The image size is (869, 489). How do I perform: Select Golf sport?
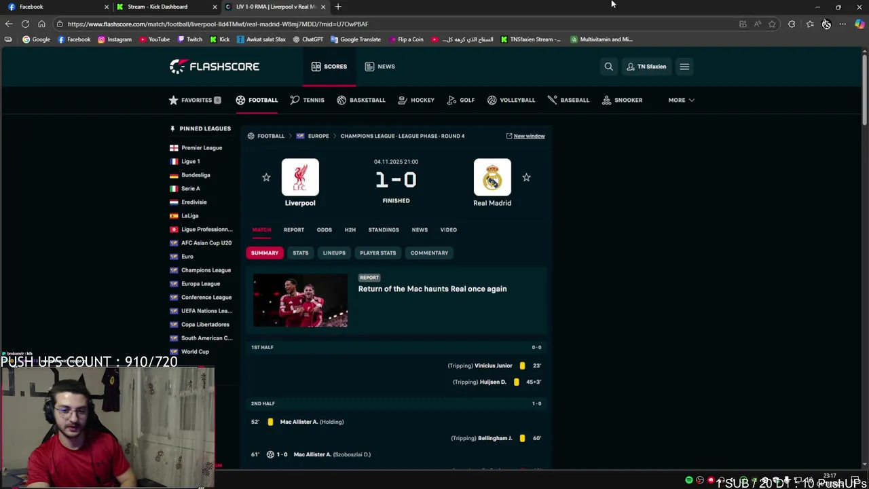click(x=461, y=100)
